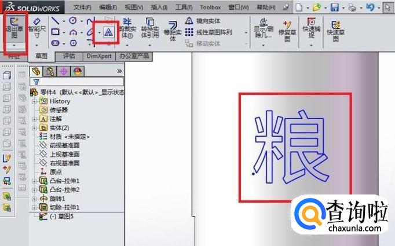This screenshot has width=395, height=246.
Task: Undo the last action
Action: pos(370,8)
